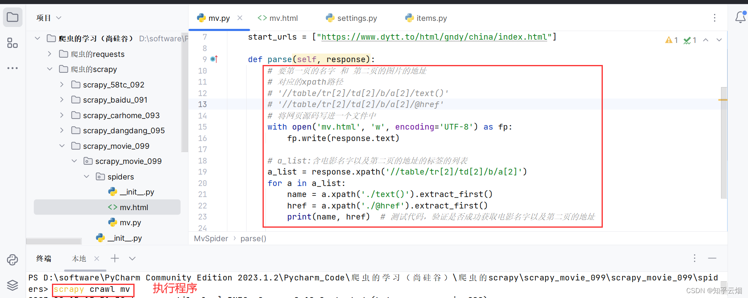Expand the scrapy_carhome_093 folder
Viewport: 748px width, 298px height.
(x=62, y=115)
